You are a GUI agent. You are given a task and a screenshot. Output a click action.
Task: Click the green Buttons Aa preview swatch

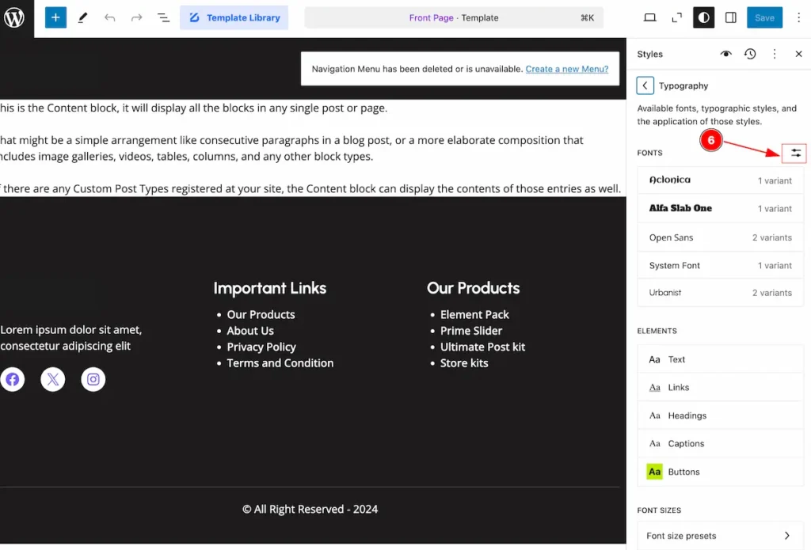[x=654, y=472]
